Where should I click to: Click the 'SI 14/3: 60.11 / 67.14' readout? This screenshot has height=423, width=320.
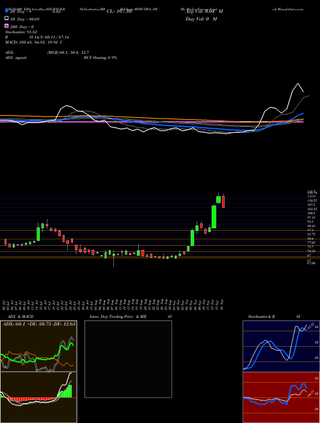(49, 37)
